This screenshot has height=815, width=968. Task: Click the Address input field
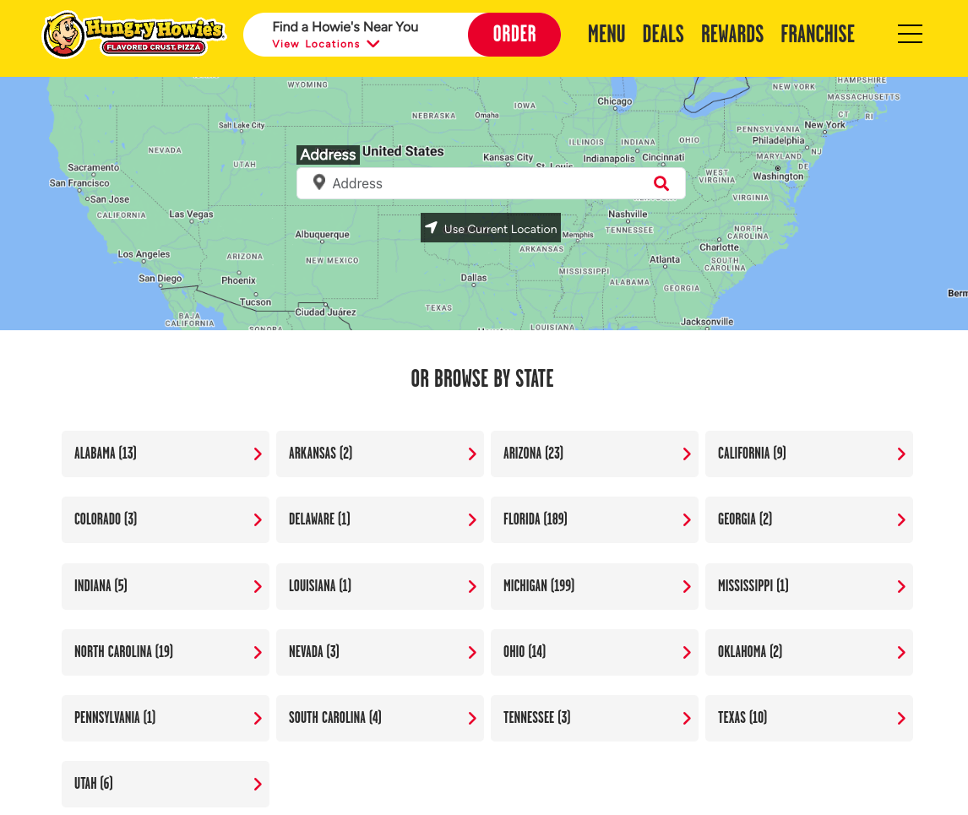click(x=491, y=183)
